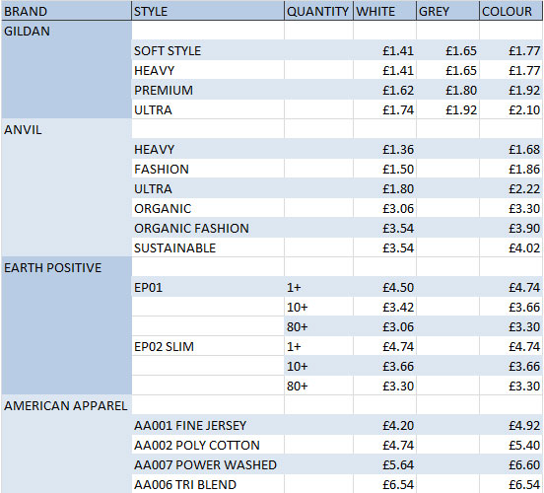
Task: Click the ORGANIC FASHION style cell
Action: pyautogui.click(x=208, y=228)
